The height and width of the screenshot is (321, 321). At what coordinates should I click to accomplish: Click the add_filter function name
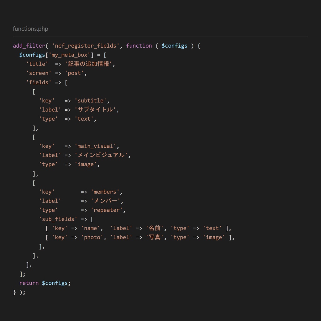tap(29, 46)
